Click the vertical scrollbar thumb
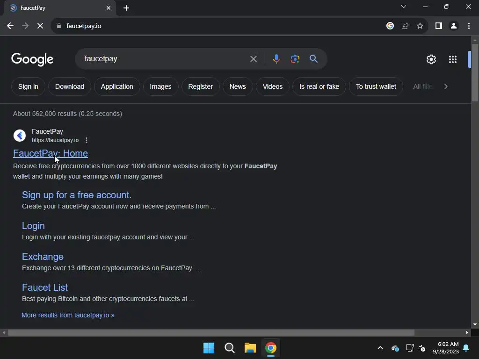 coord(475,72)
